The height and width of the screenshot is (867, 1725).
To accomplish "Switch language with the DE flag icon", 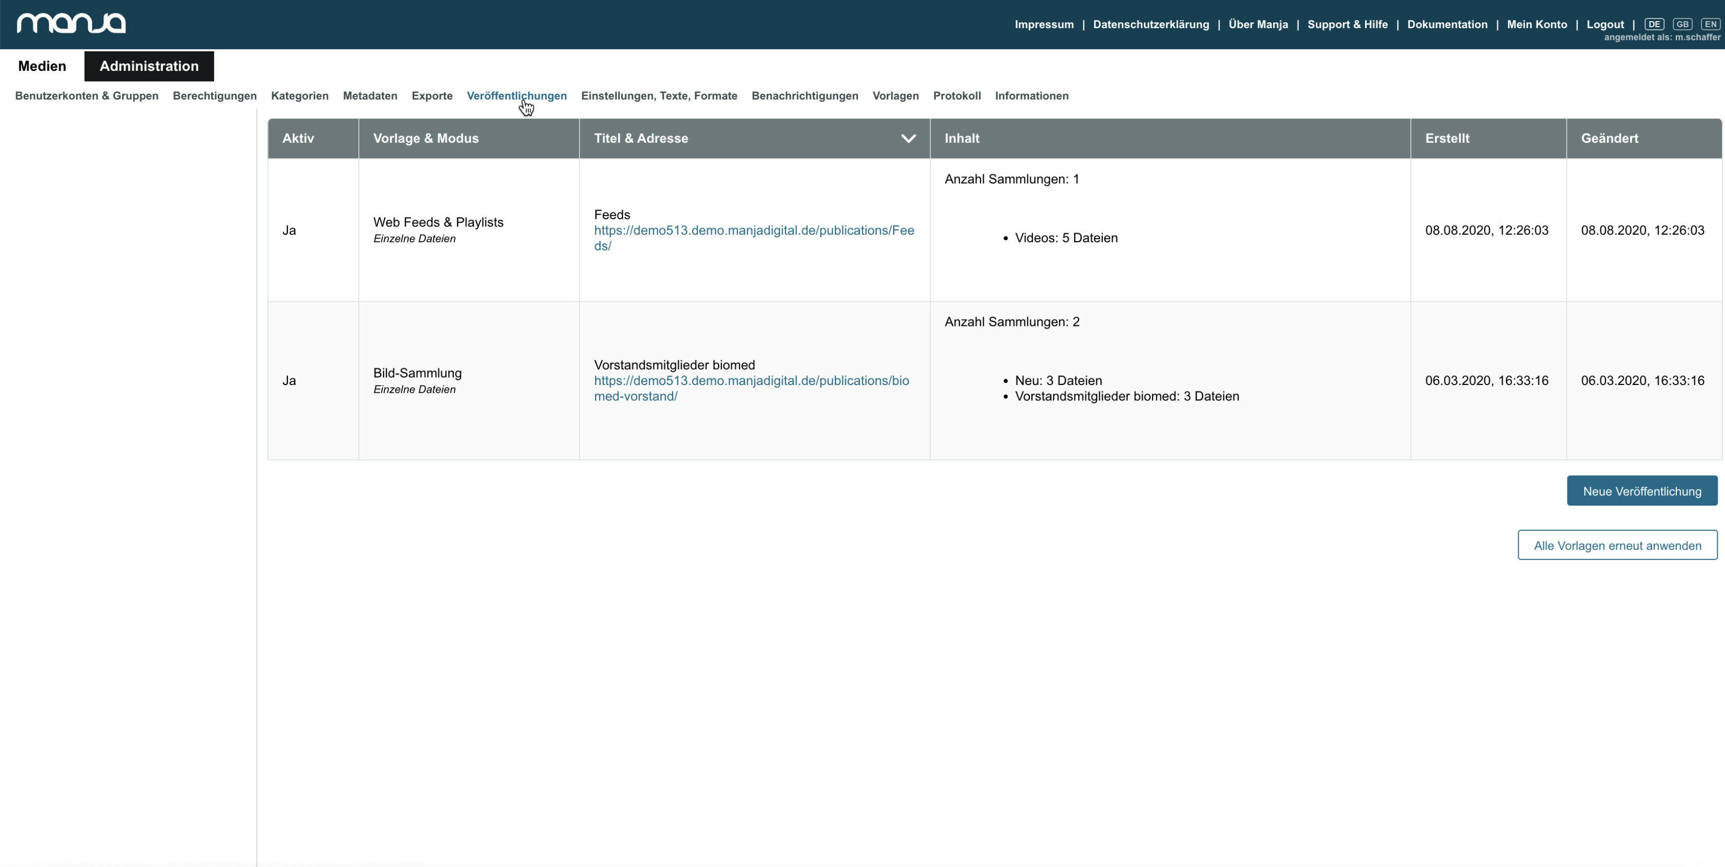I will 1654,24.
